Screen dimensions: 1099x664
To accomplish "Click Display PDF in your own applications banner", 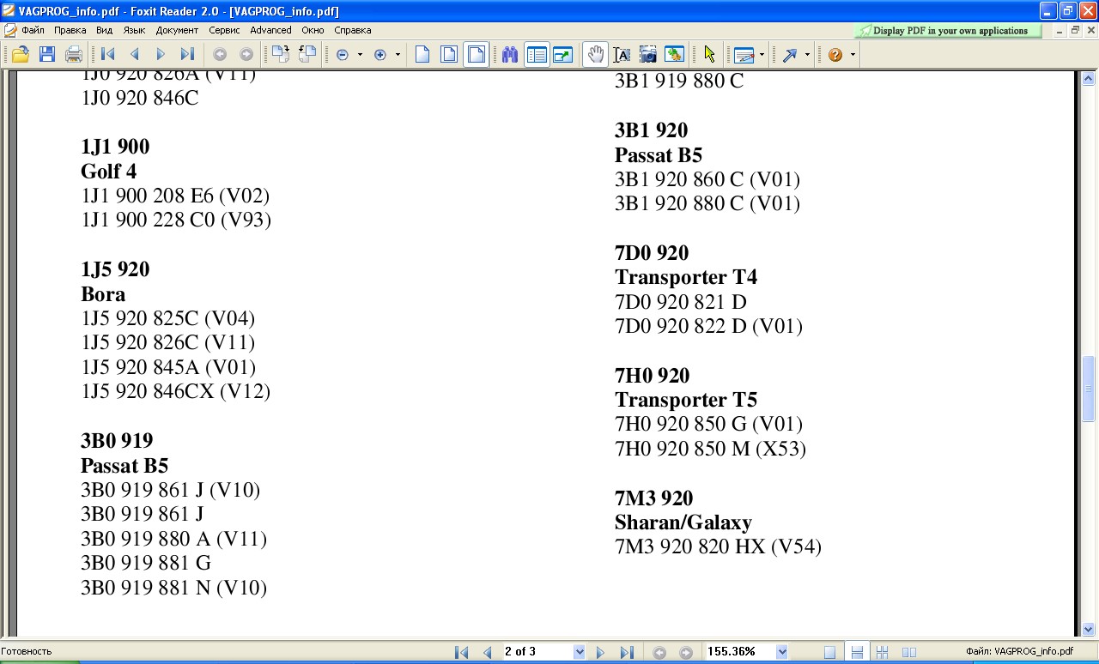I will (x=949, y=31).
